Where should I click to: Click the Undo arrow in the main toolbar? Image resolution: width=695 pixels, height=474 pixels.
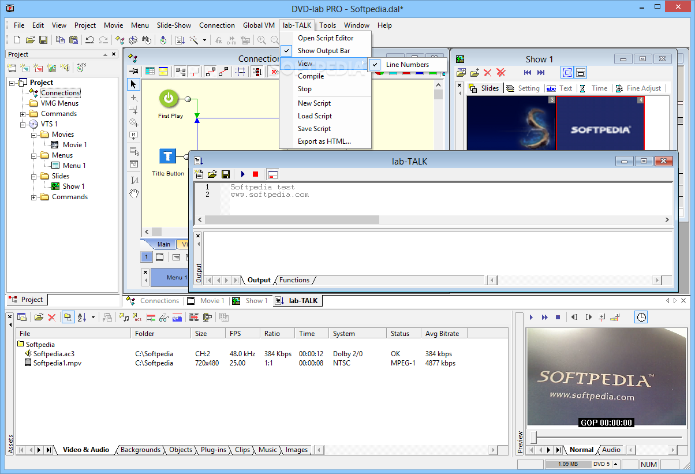(90, 40)
